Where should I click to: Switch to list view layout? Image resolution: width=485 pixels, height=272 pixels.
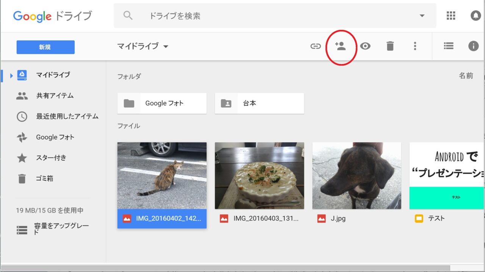(x=449, y=46)
